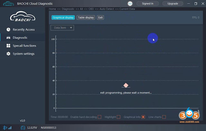206x131 pixels.
Task: Select the Diagnostic menu item
Action: 23,38
